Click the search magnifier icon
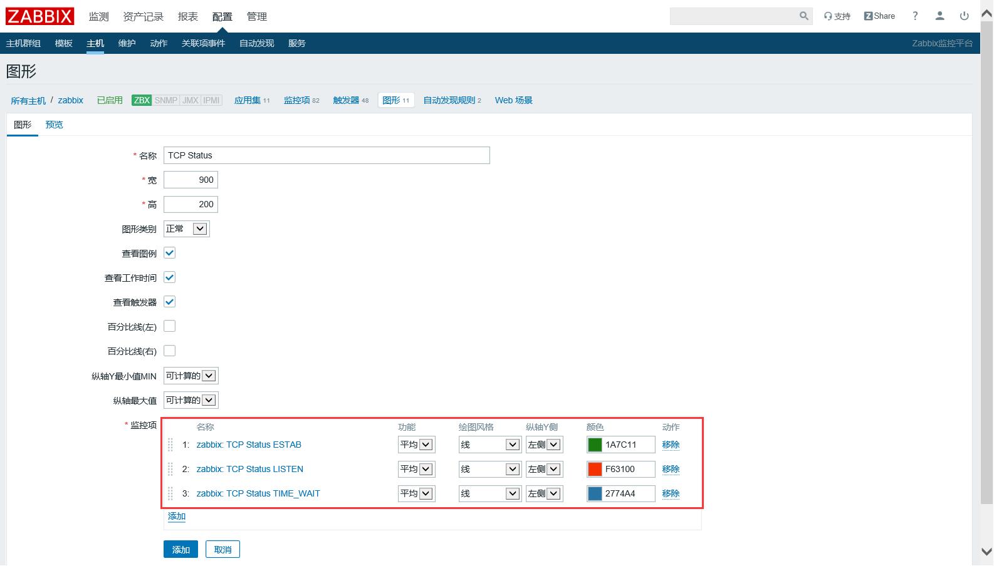The width and height of the screenshot is (994, 566). 804,16
